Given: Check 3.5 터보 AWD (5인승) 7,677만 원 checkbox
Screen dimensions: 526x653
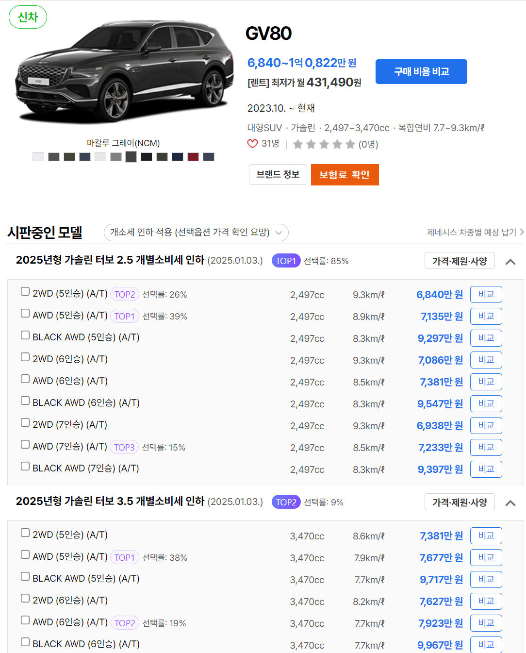Looking at the screenshot, I should point(25,554).
